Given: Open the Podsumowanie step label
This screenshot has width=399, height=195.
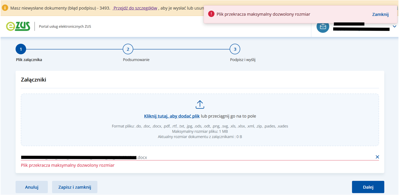Looking at the screenshot, I should click(136, 60).
